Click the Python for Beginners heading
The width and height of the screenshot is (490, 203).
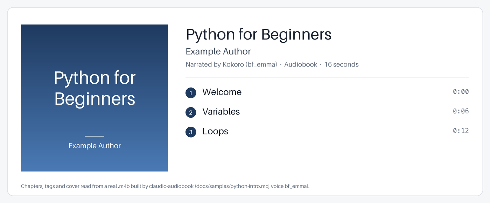(x=259, y=35)
